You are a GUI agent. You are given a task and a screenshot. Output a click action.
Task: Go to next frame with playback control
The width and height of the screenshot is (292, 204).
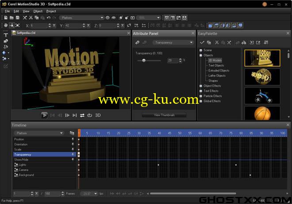(x=67, y=115)
